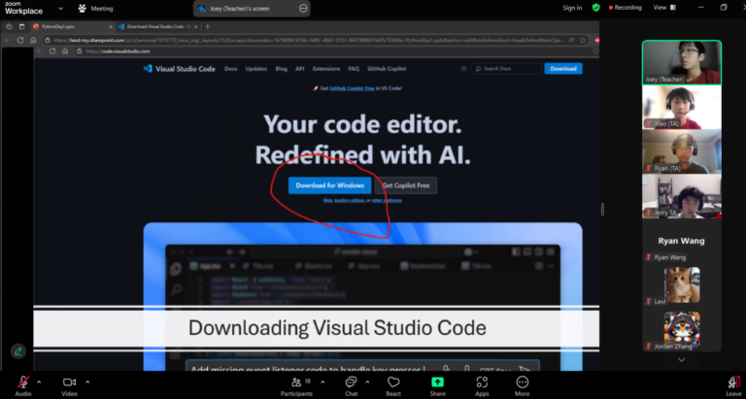
Task: Click the home icon beside code.visualstudio.com
Action: click(x=65, y=51)
